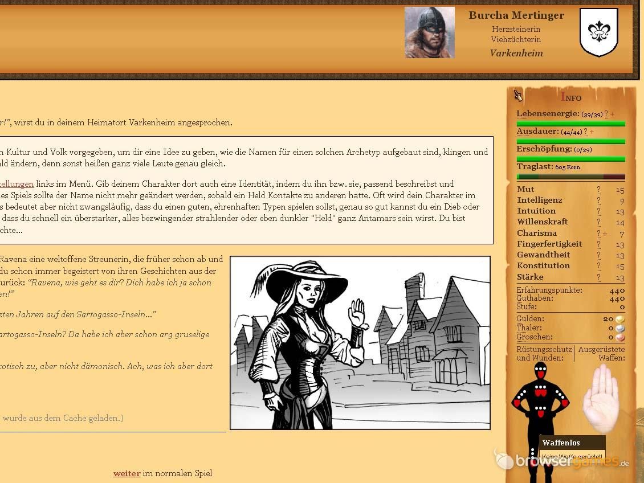Viewport: 644px width, 483px height.
Task: Click the open hand equipped weapon icon
Action: coord(601,399)
